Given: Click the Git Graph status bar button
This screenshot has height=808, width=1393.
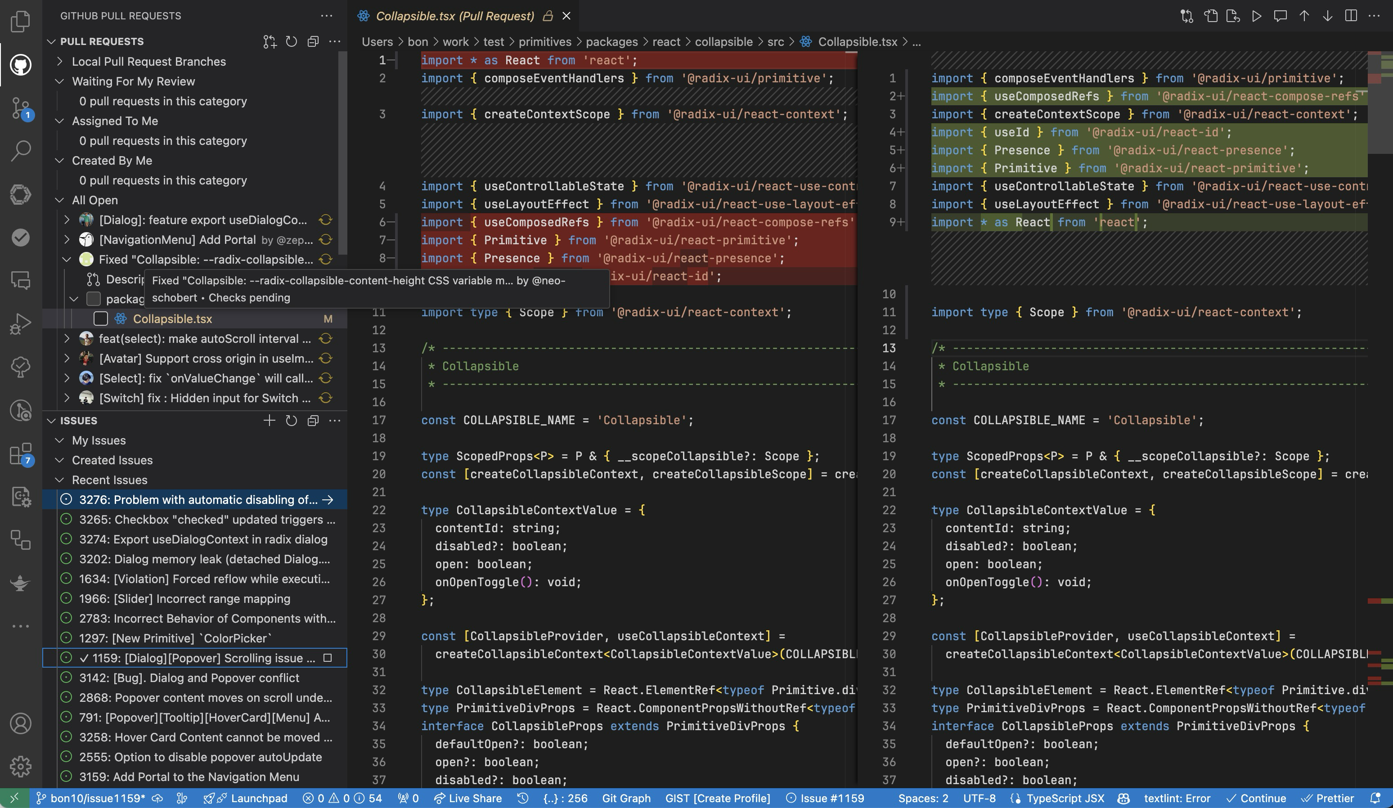Looking at the screenshot, I should pyautogui.click(x=626, y=799).
